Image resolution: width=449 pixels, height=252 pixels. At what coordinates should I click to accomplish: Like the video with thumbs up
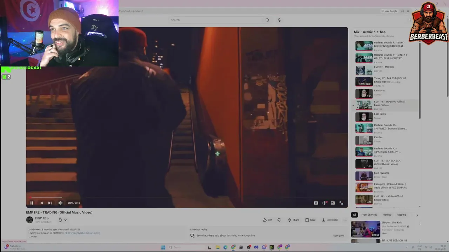click(268, 220)
